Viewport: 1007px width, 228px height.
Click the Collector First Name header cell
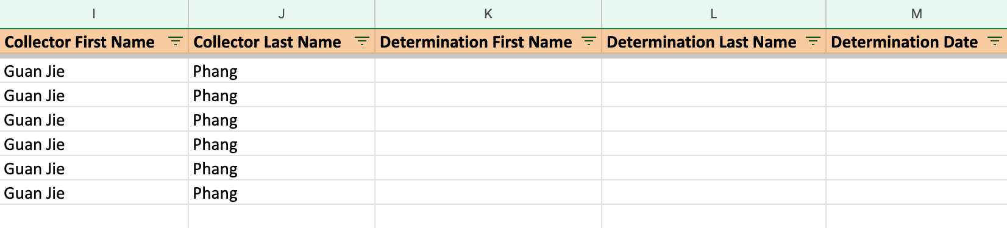(94, 42)
